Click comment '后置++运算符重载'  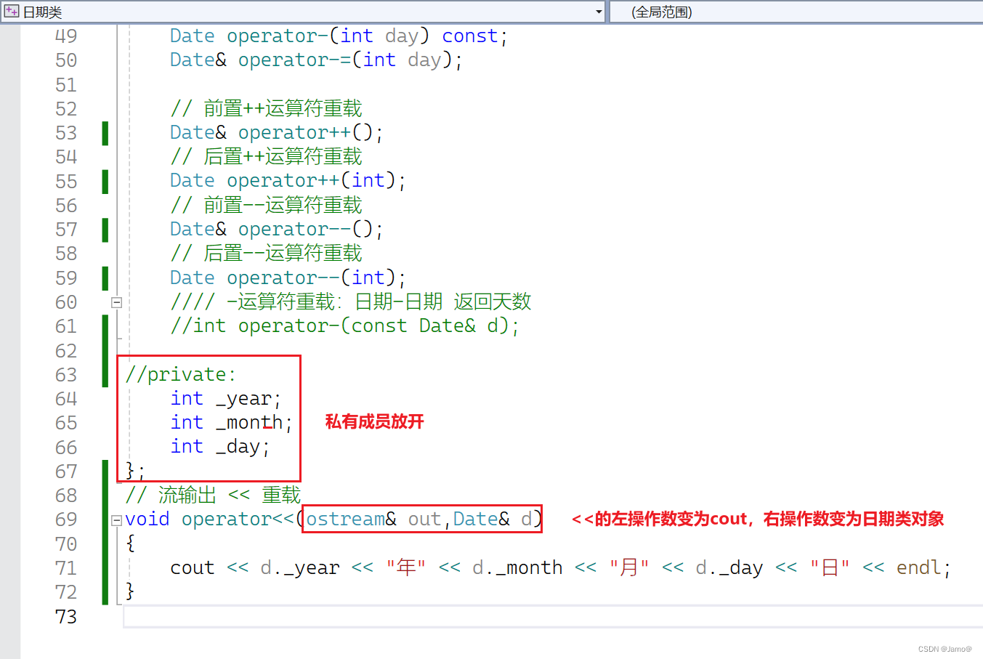[283, 157]
